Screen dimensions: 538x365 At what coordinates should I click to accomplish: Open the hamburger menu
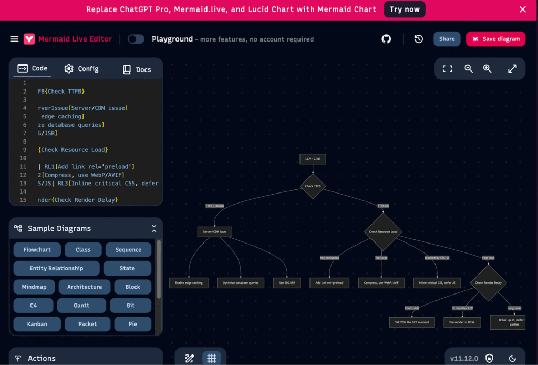[14, 38]
